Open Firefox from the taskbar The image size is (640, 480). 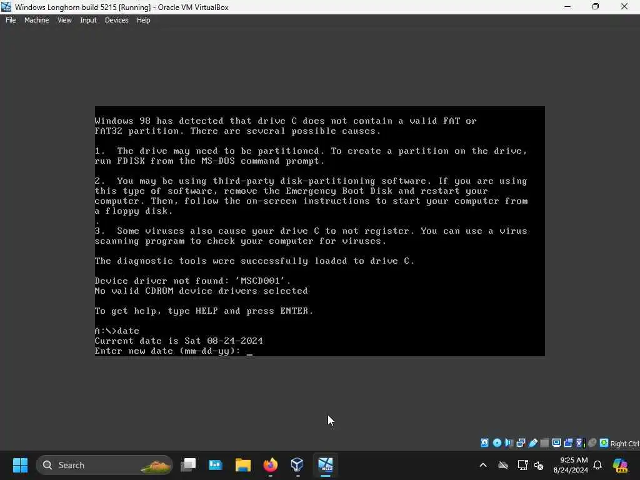[x=270, y=465]
